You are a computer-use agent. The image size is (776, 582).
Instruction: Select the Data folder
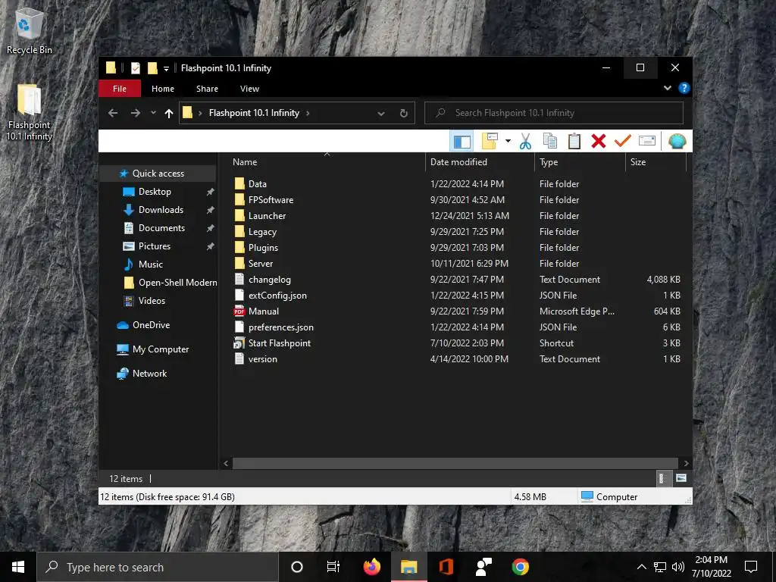(258, 184)
